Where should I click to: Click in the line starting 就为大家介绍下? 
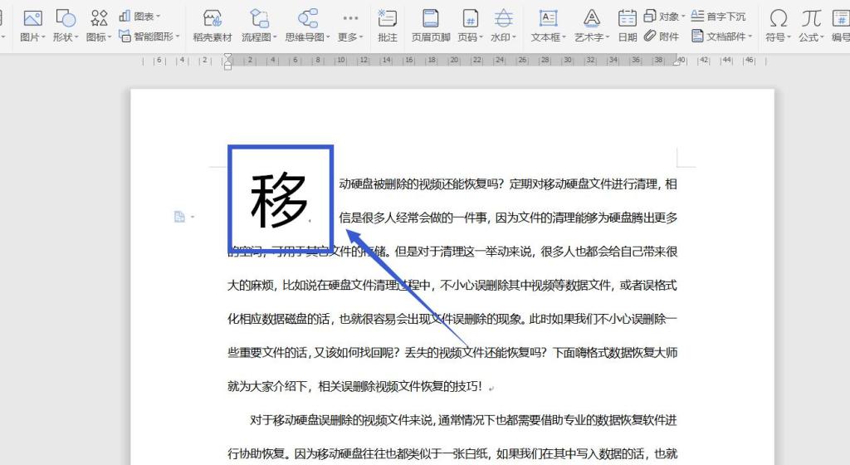pyautogui.click(x=354, y=386)
